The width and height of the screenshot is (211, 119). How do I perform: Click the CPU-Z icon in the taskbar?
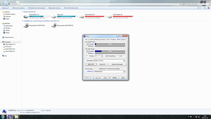tap(10, 117)
